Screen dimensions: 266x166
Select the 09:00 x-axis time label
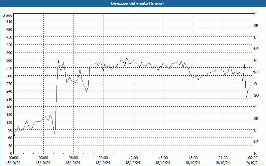103,158
